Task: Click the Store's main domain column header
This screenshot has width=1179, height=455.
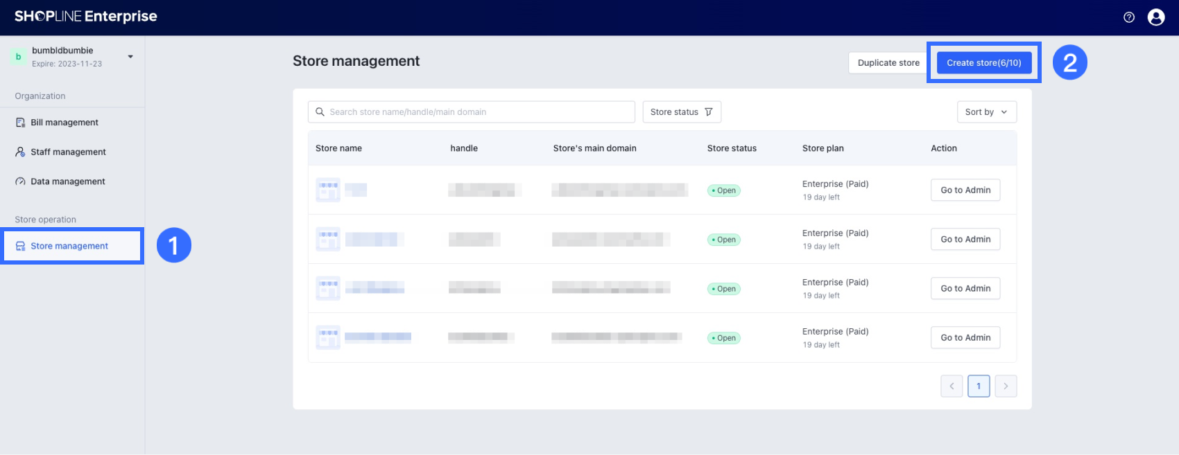Action: (594, 148)
